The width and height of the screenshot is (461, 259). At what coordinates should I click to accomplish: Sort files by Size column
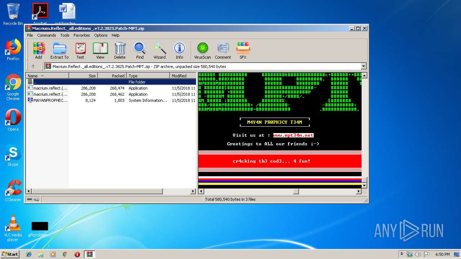[83, 76]
